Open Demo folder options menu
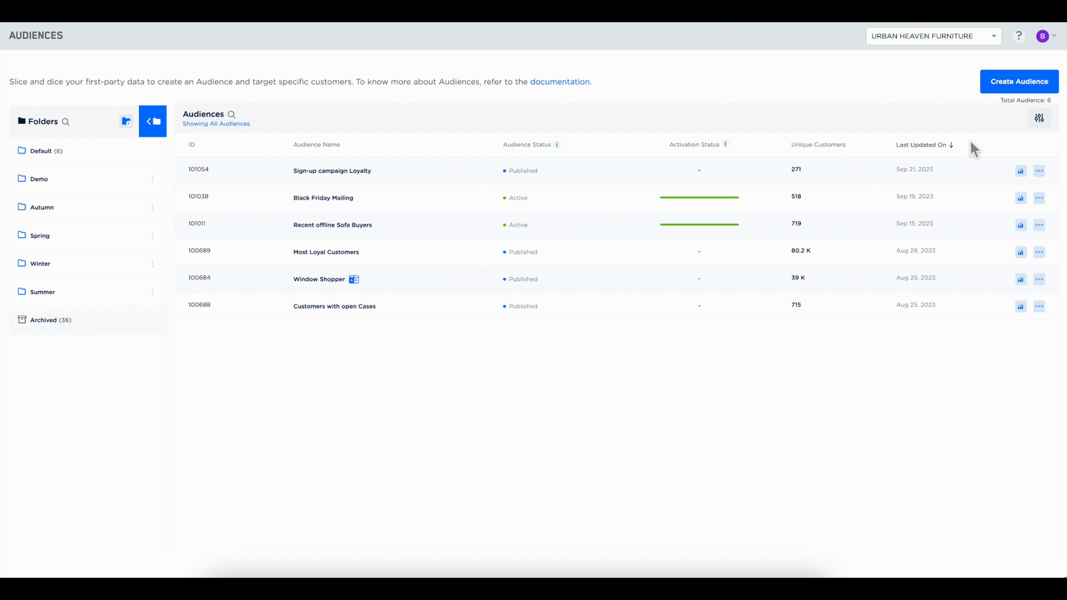Screen dimensions: 1067x600 coord(153,179)
